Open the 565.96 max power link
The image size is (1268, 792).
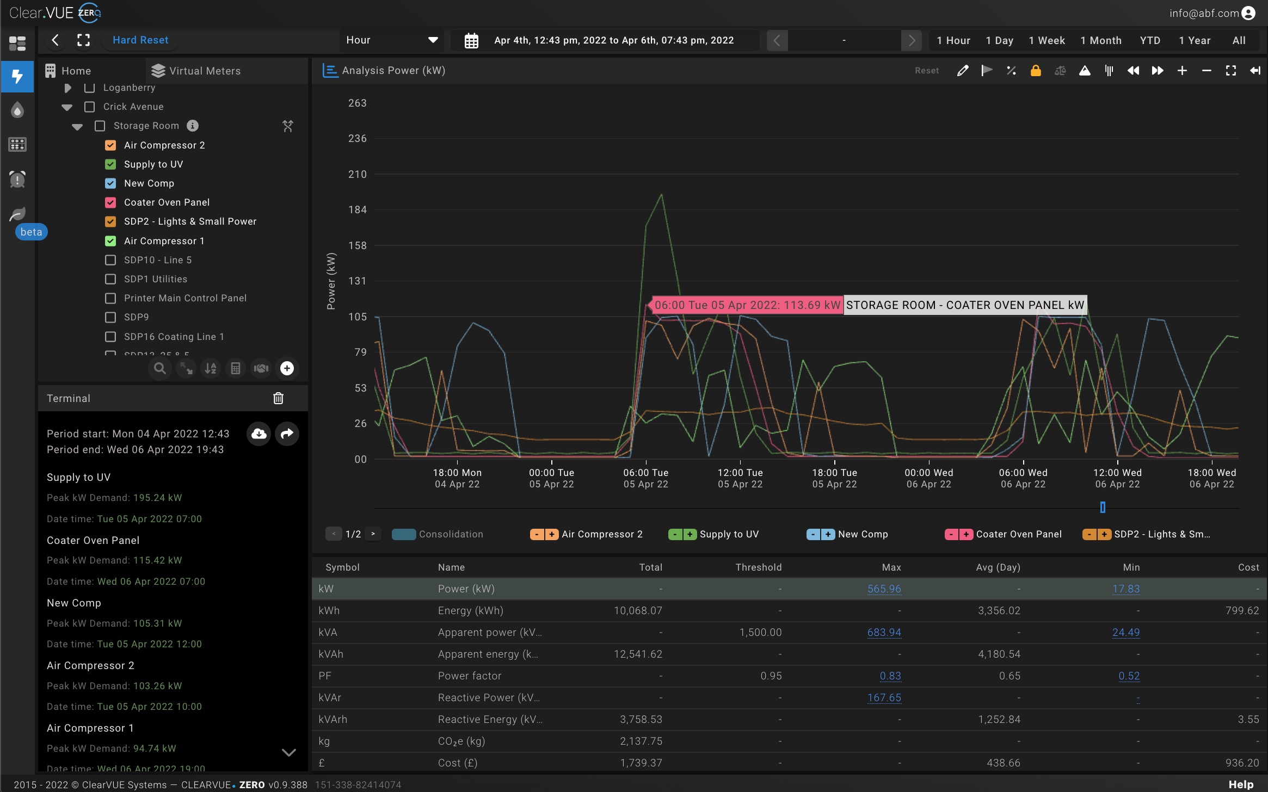pyautogui.click(x=884, y=589)
